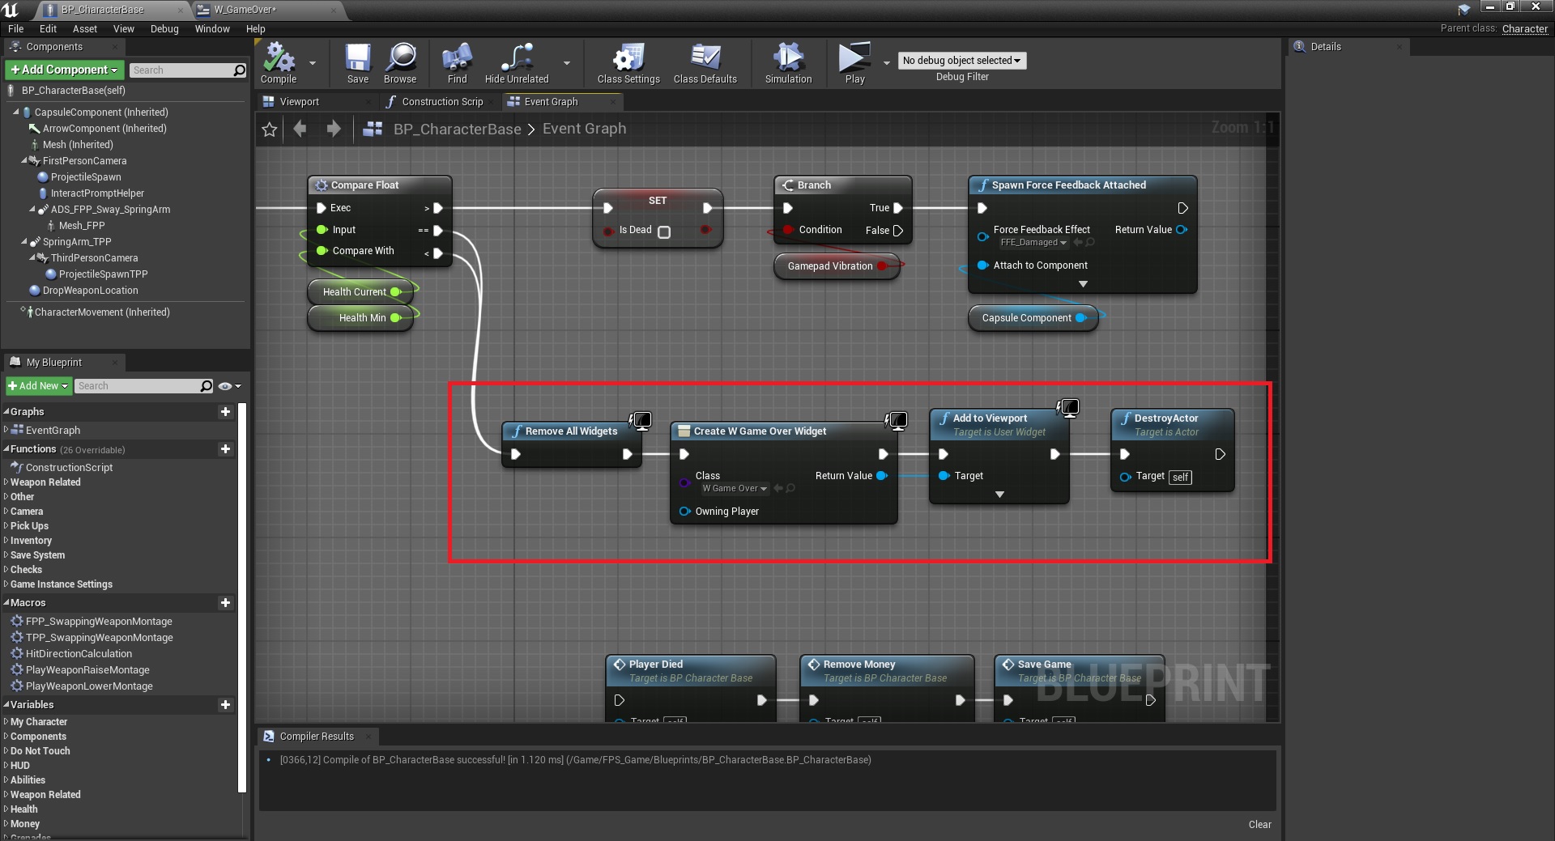
Task: Open the eye view options in My Blueprint
Action: coord(228,386)
